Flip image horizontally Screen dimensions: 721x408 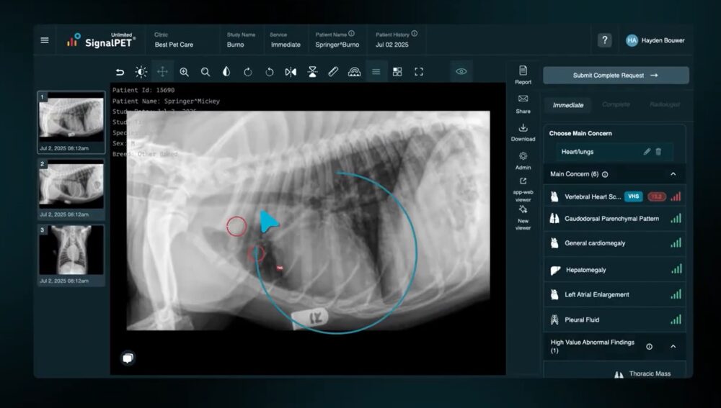291,72
